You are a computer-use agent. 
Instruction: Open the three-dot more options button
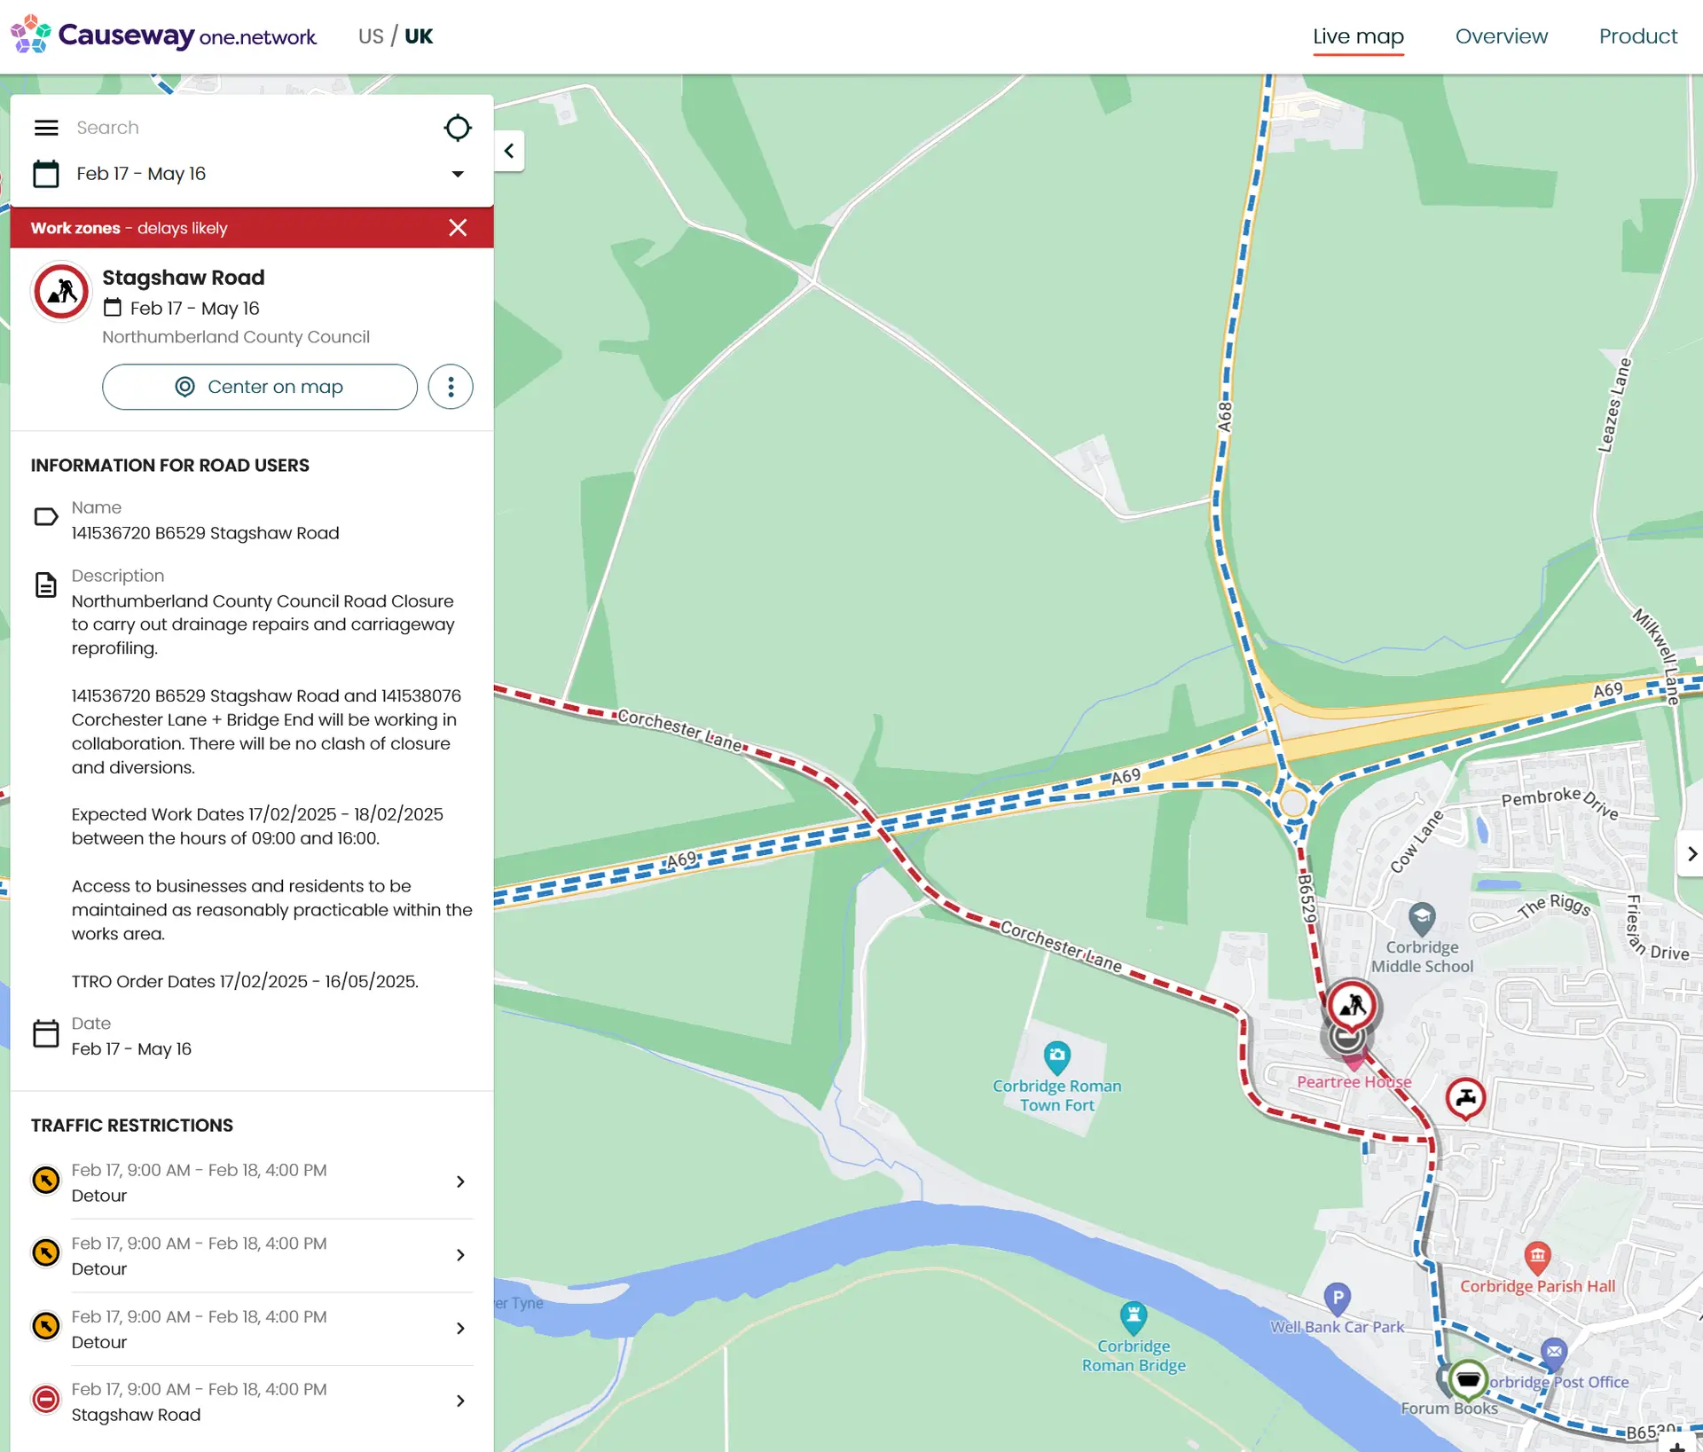pos(451,387)
